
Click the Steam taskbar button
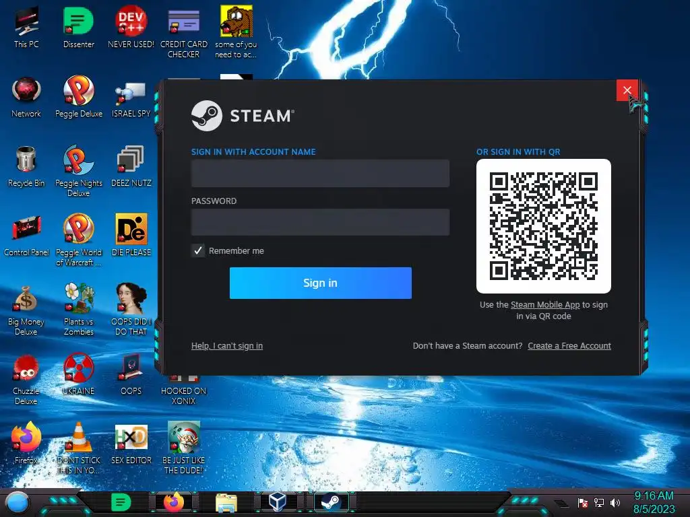click(x=331, y=502)
